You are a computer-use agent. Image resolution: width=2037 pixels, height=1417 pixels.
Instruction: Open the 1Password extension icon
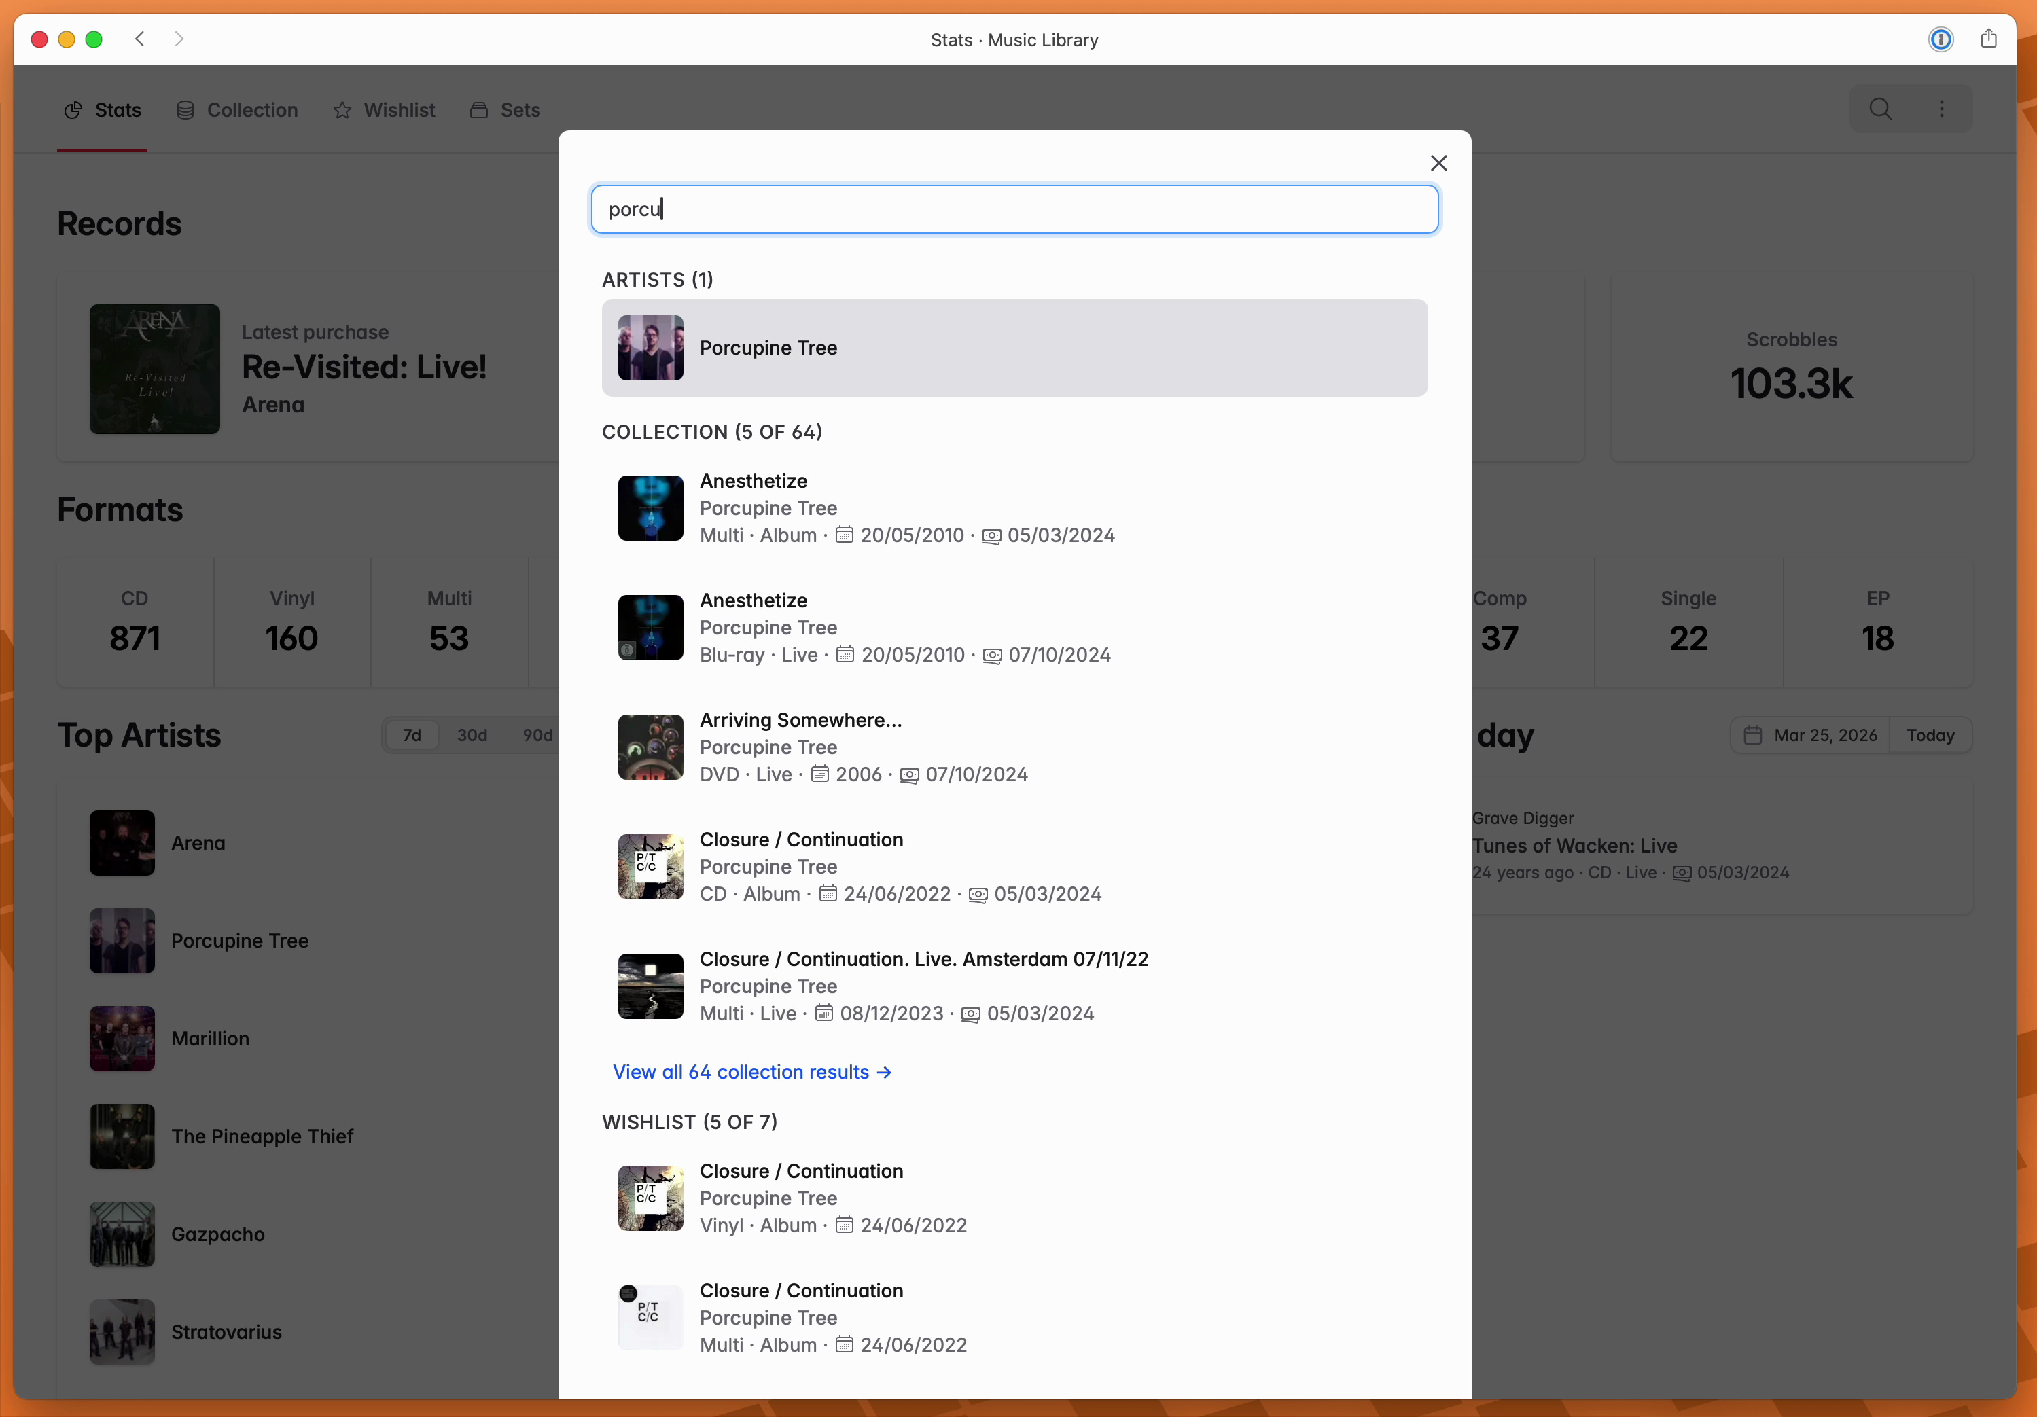(x=1941, y=39)
